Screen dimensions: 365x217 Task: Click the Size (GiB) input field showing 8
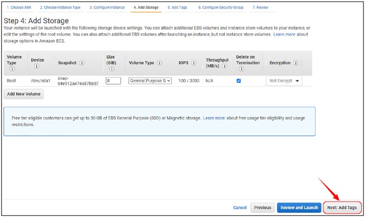pyautogui.click(x=113, y=81)
